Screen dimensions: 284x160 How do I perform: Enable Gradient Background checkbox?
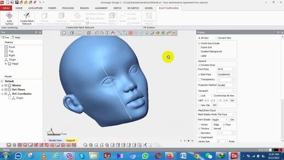click(199, 52)
